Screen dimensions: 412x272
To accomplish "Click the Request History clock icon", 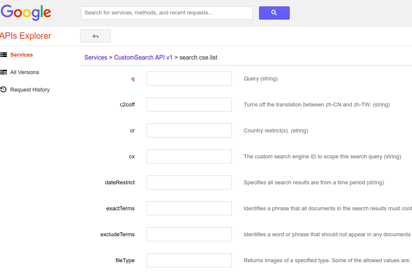I will tap(4, 89).
